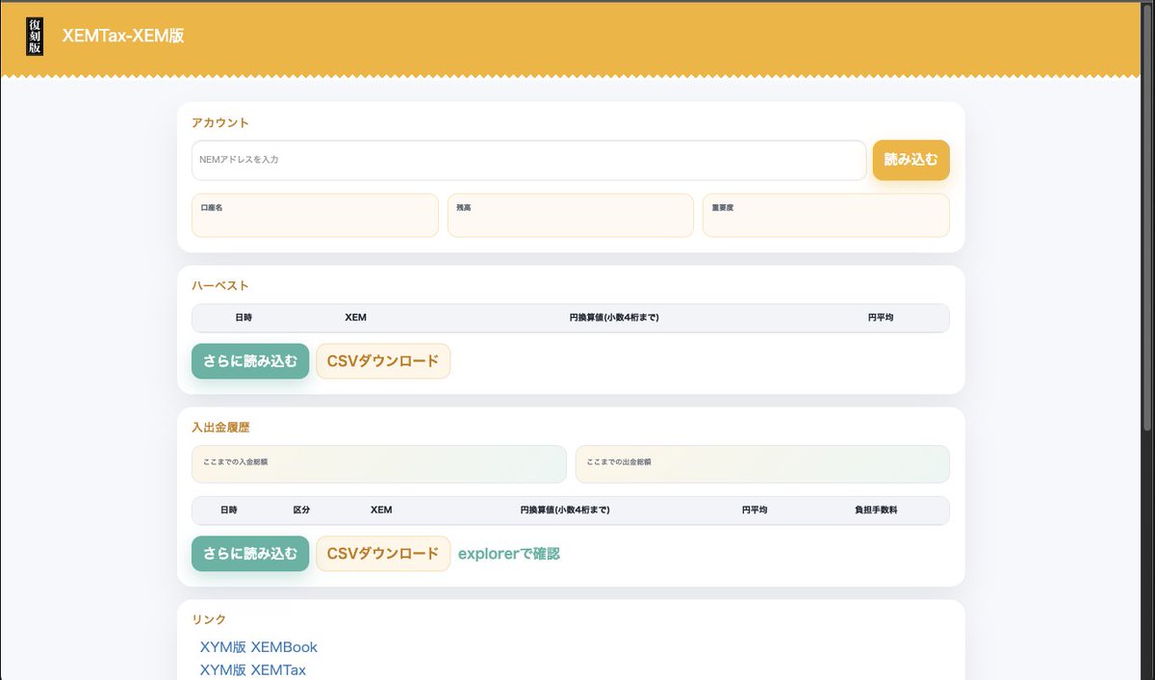Click the NEMアドレスを入力 input field
The width and height of the screenshot is (1155, 680).
coord(528,160)
